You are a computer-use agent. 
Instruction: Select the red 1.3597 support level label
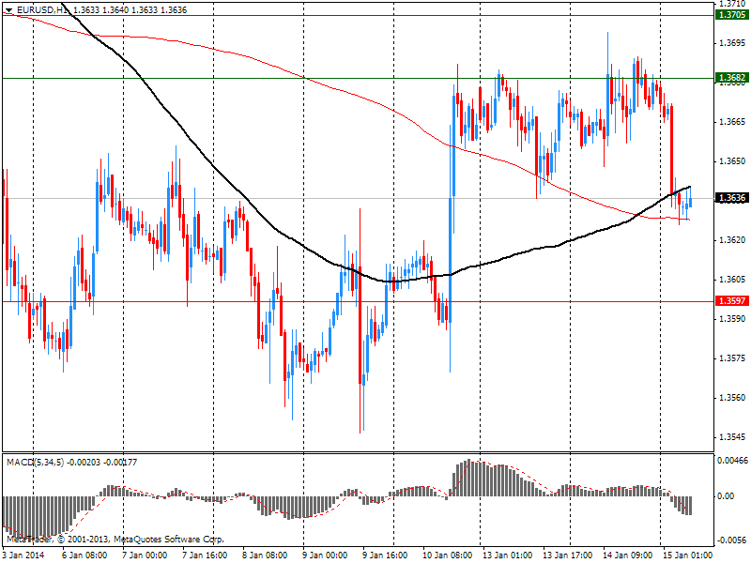pyautogui.click(x=732, y=300)
